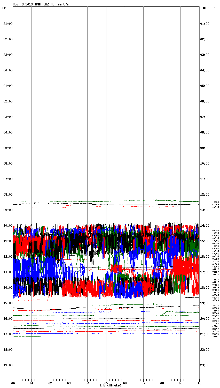Image resolution: width=220 pixels, height=388 pixels.
Task: Click the 00:00 label on ECT axis
Action: (8, 70)
